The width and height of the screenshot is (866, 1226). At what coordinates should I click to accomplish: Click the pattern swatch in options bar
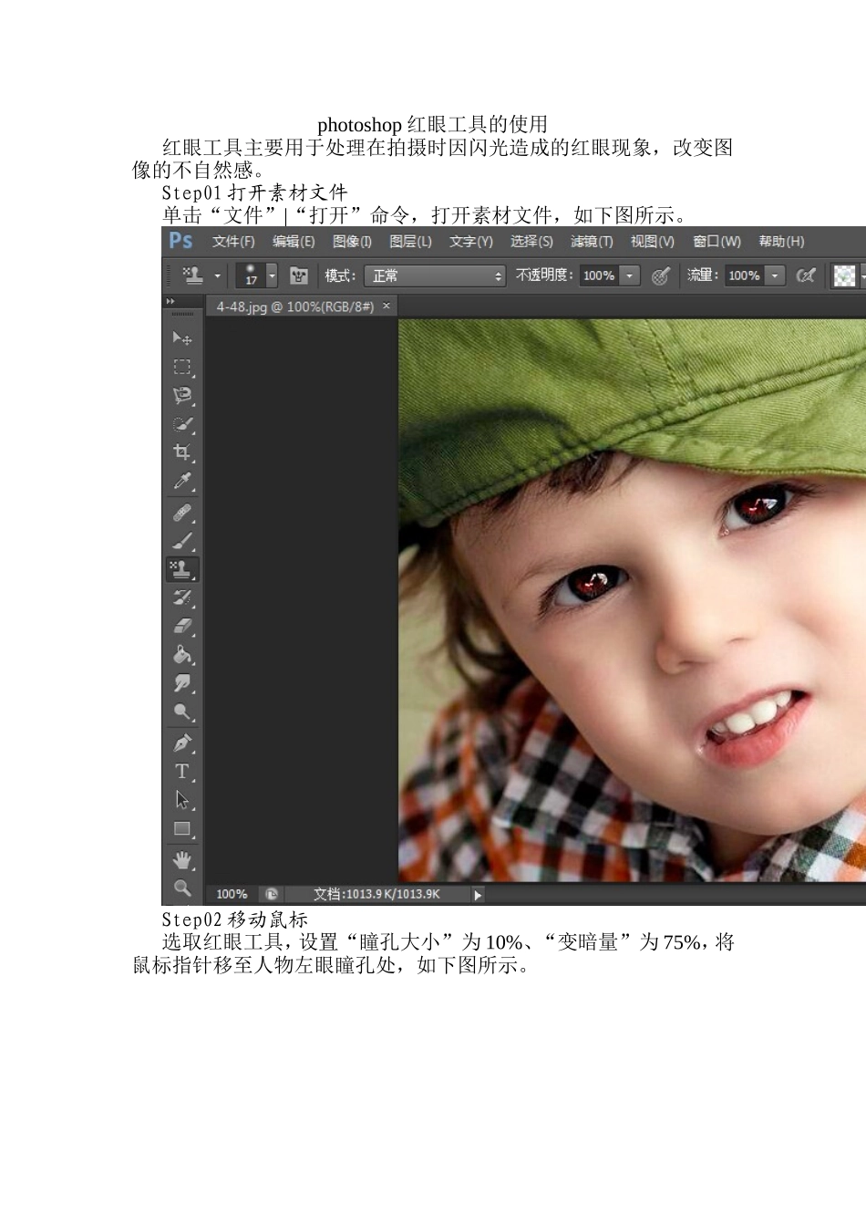click(x=845, y=275)
